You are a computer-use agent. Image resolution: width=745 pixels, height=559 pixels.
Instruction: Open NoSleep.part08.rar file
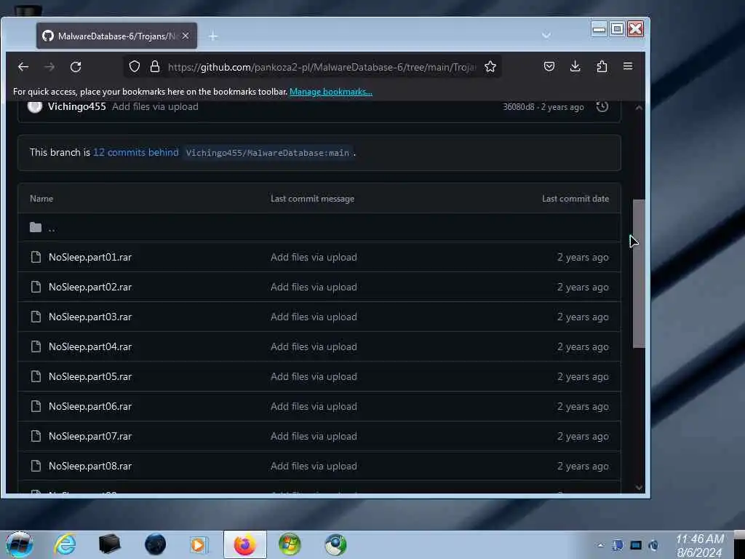(x=89, y=467)
